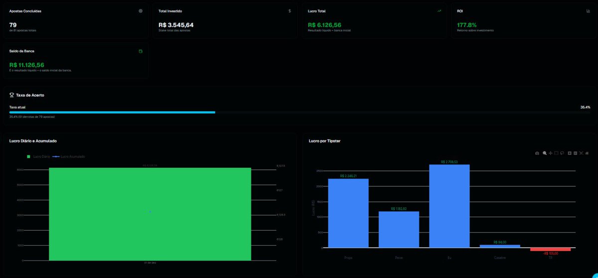Click the 35.4% label at progress bar end
Viewport: 598px width, 278px height.
[x=585, y=107]
